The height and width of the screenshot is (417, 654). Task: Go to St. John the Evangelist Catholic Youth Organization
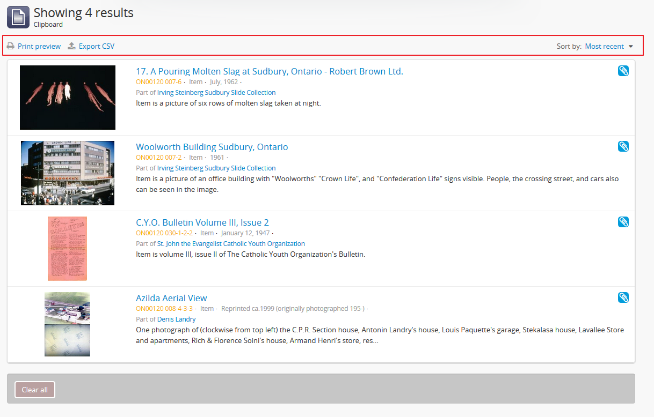tap(231, 243)
